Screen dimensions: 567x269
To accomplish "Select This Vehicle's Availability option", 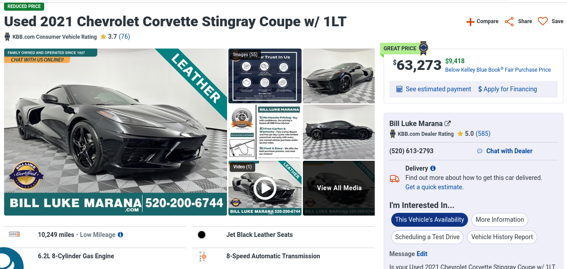I will [430, 220].
